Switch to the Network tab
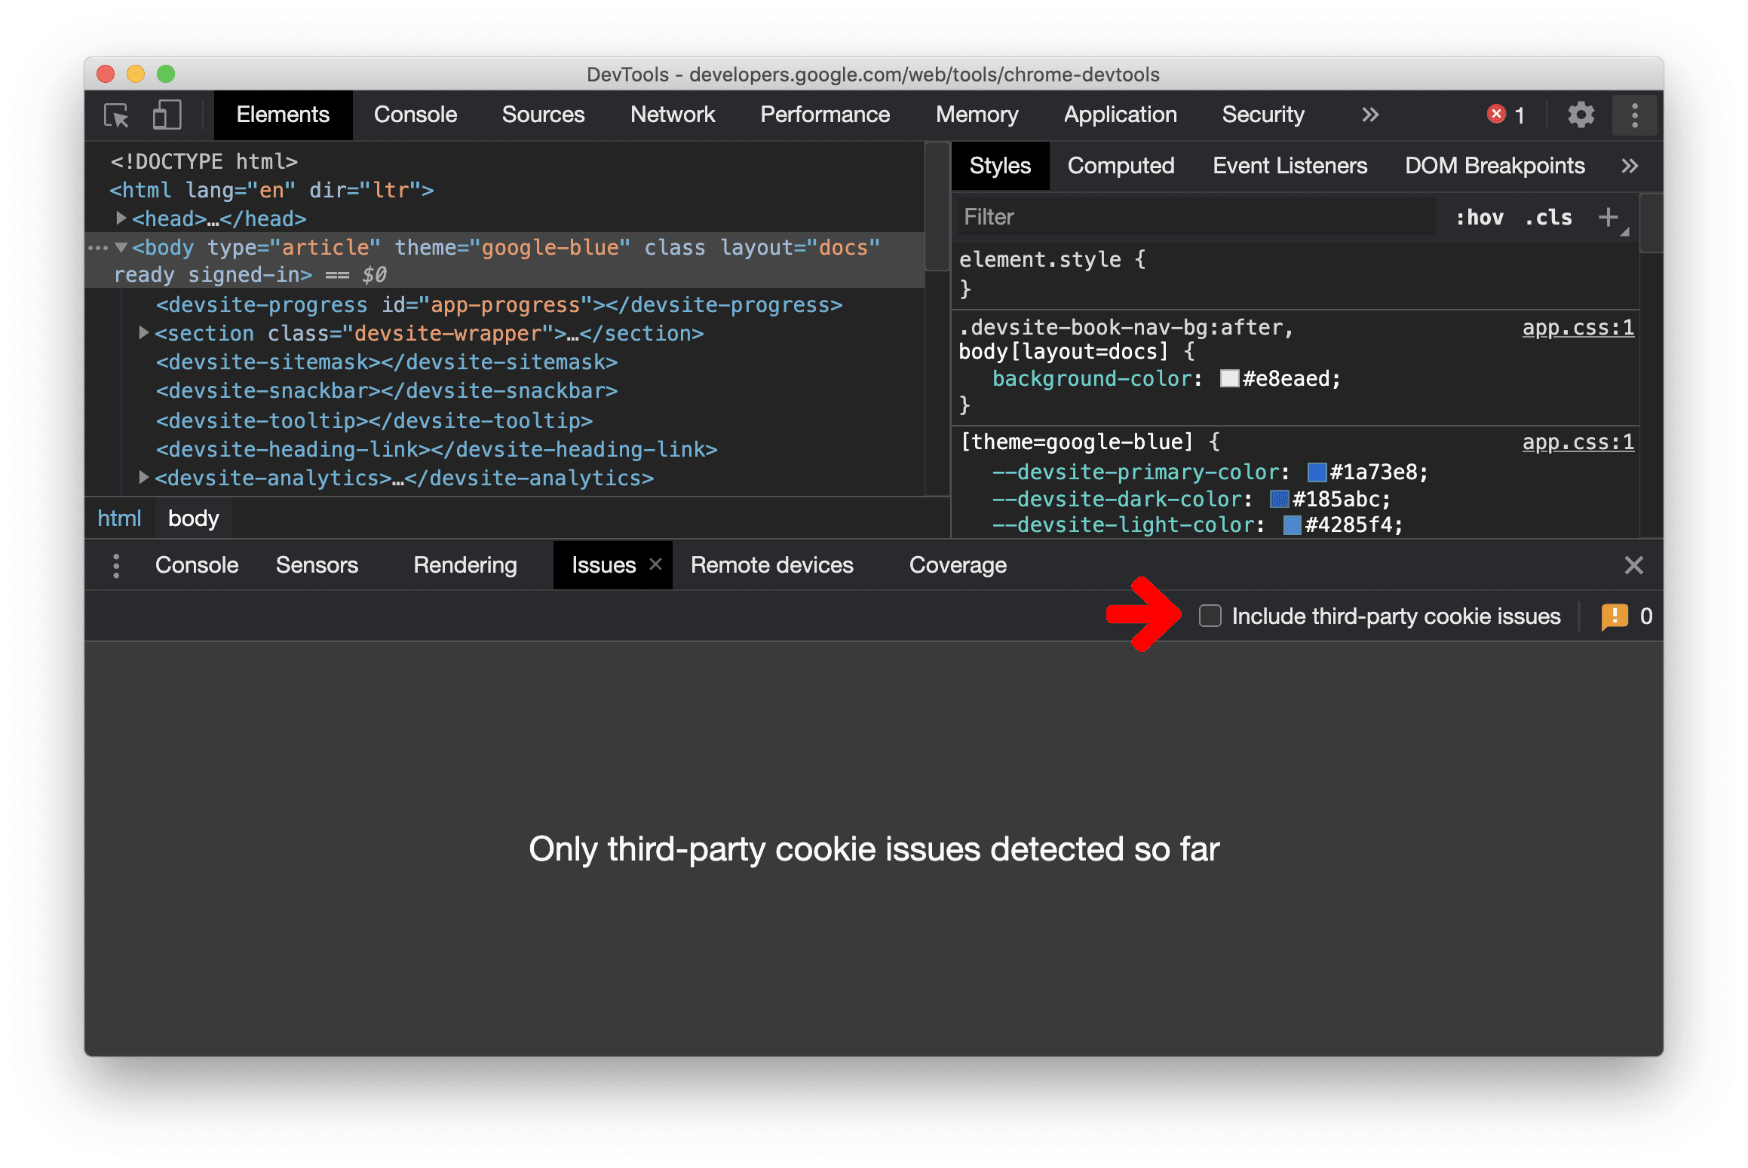Screen dimensions: 1748x1168 pyautogui.click(x=670, y=116)
